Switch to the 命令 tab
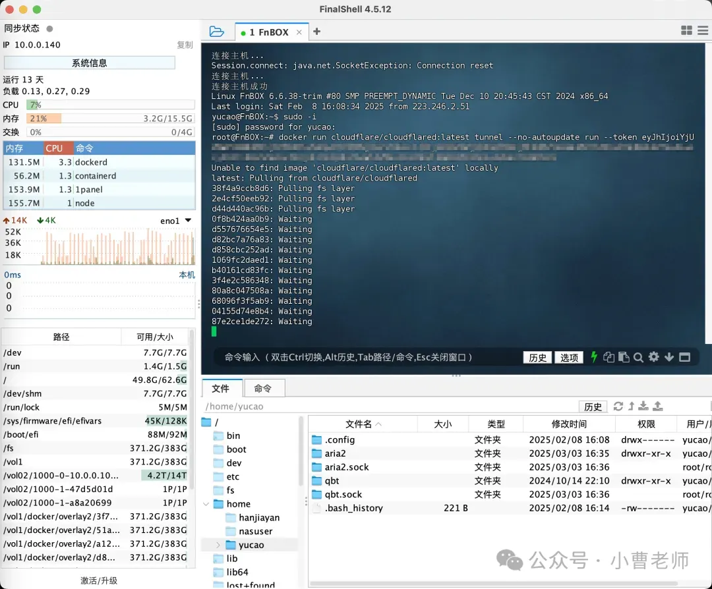Screen dimensions: 712x589 263,389
